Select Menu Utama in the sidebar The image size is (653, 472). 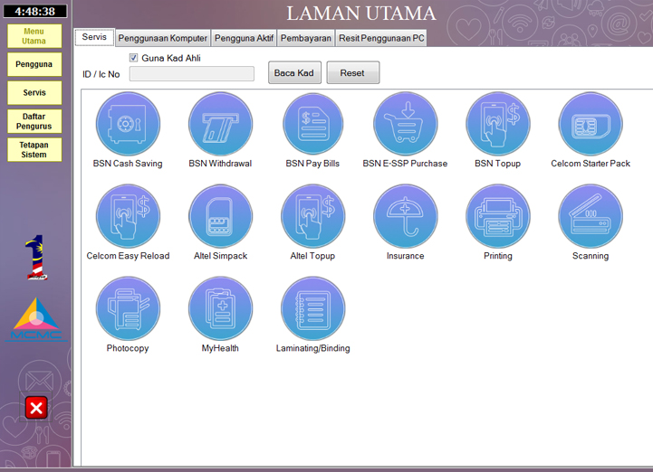click(x=34, y=36)
